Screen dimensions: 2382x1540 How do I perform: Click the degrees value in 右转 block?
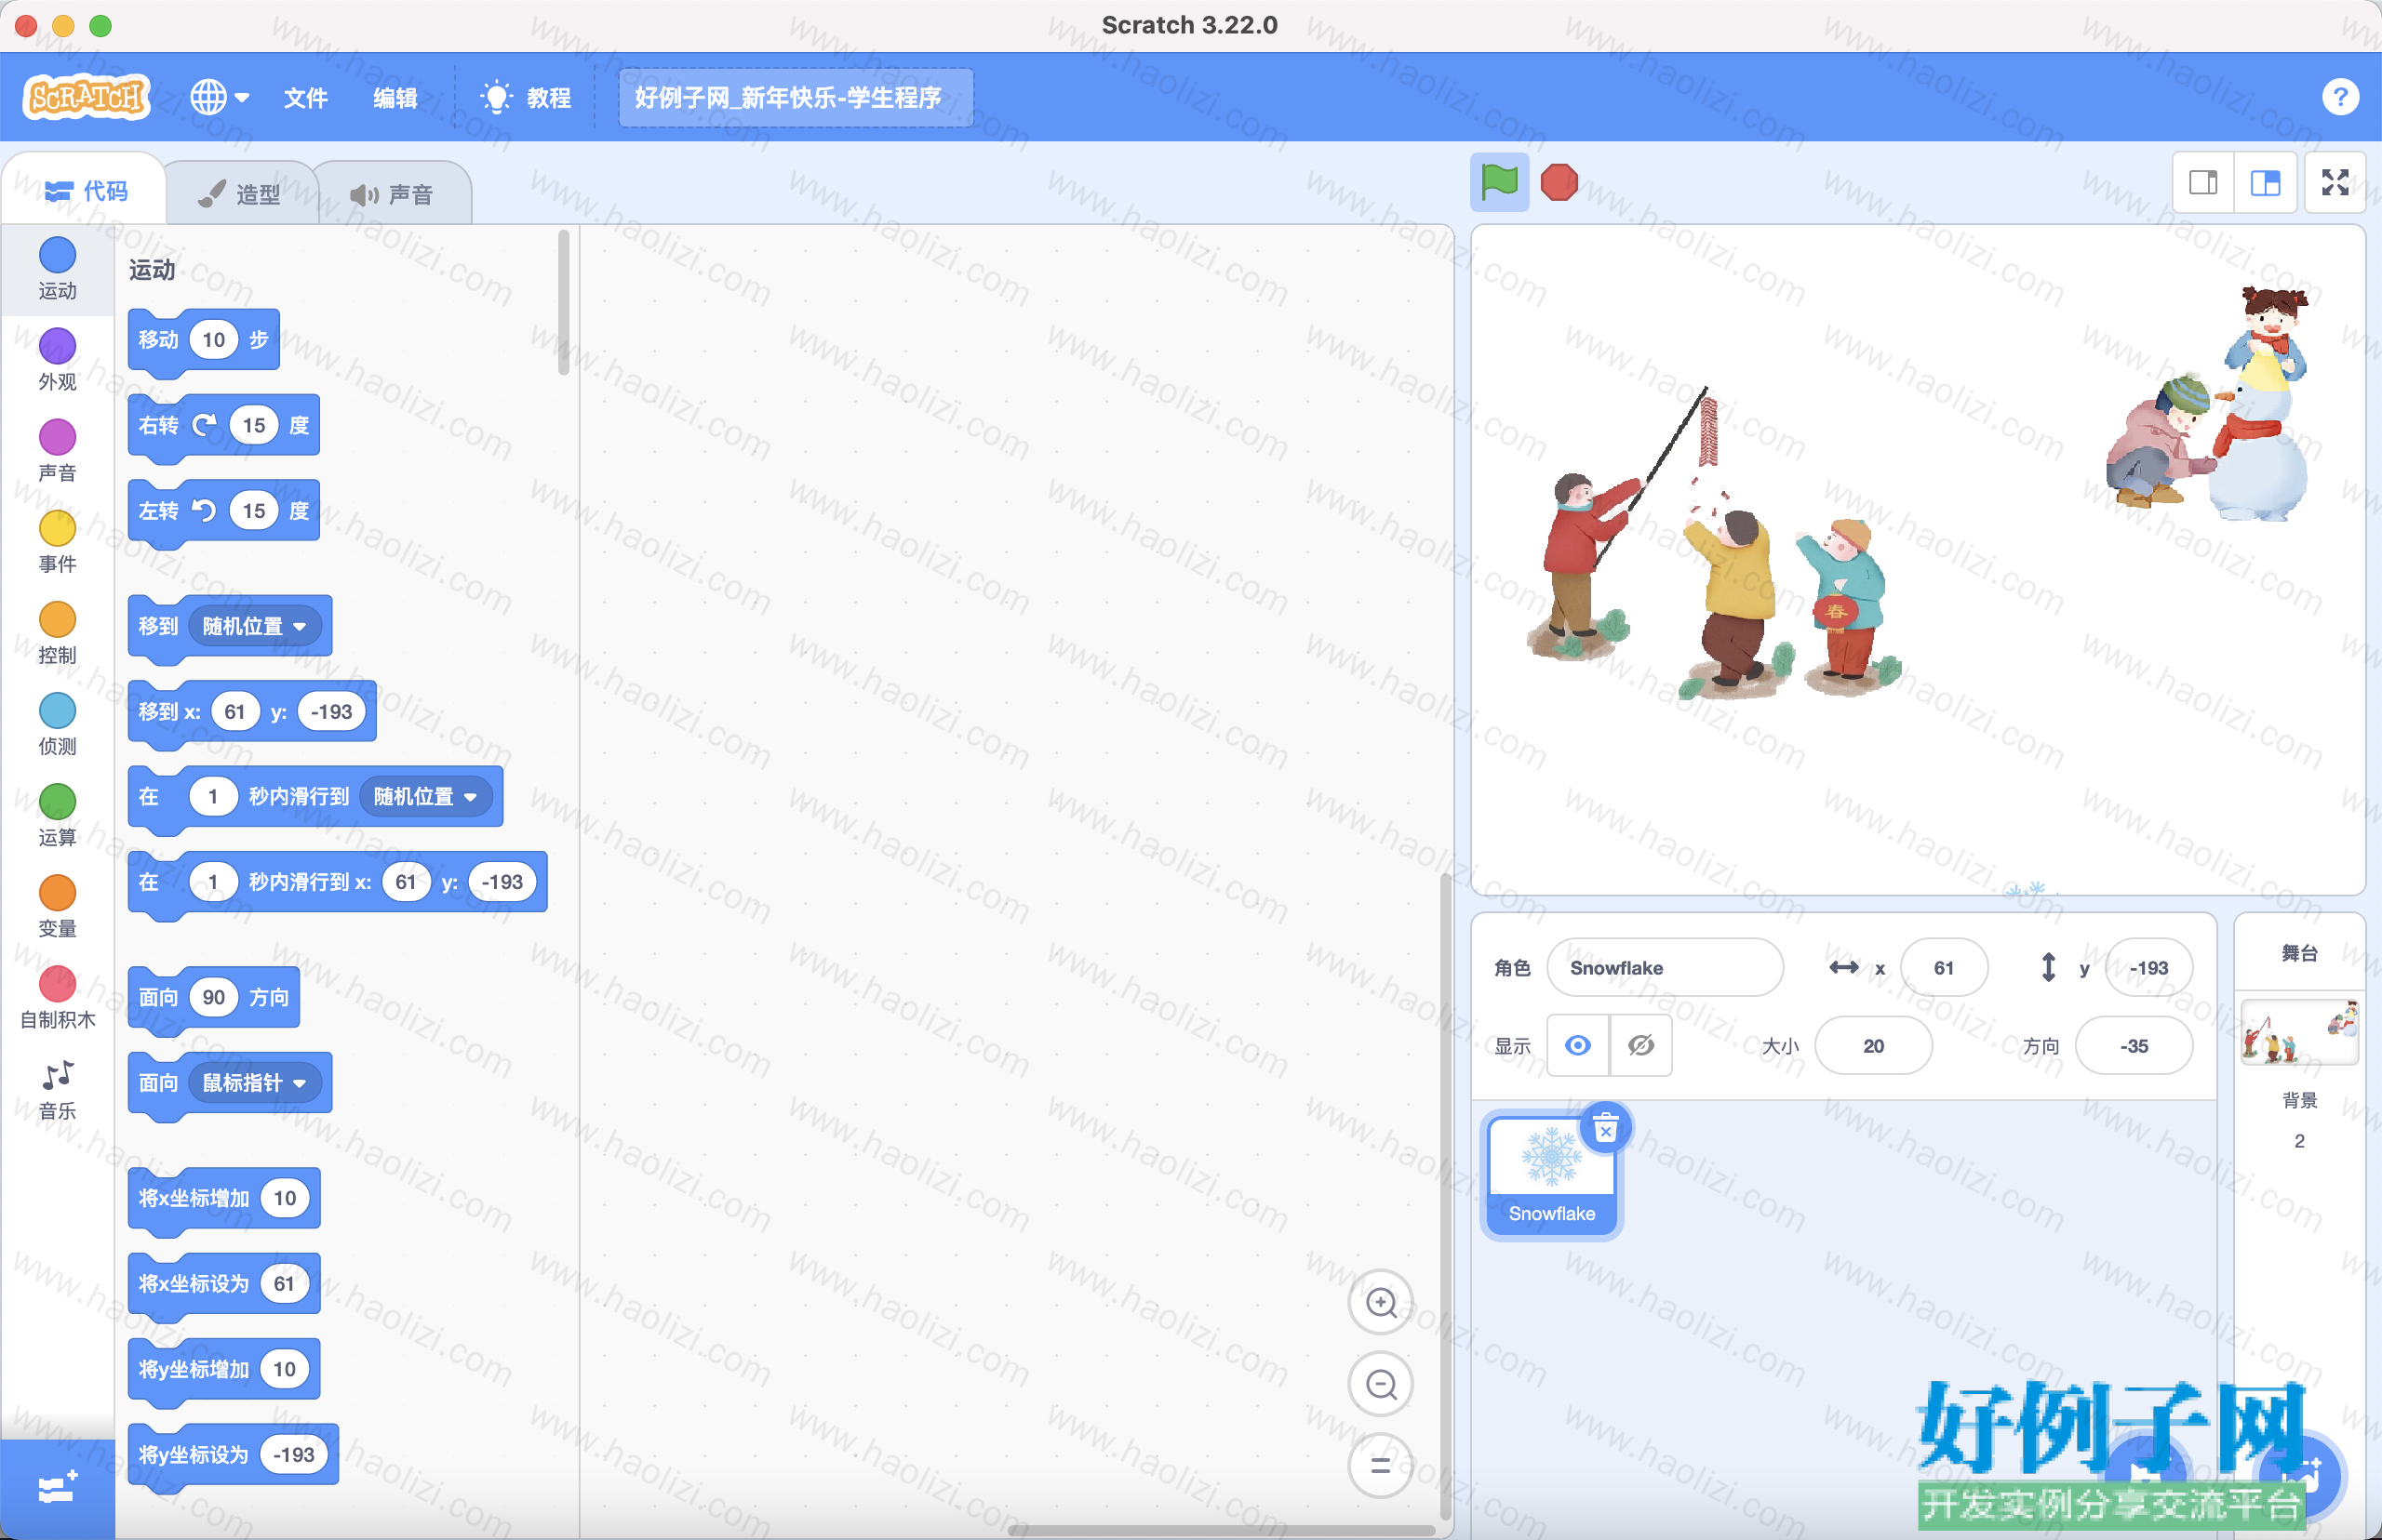(x=253, y=425)
